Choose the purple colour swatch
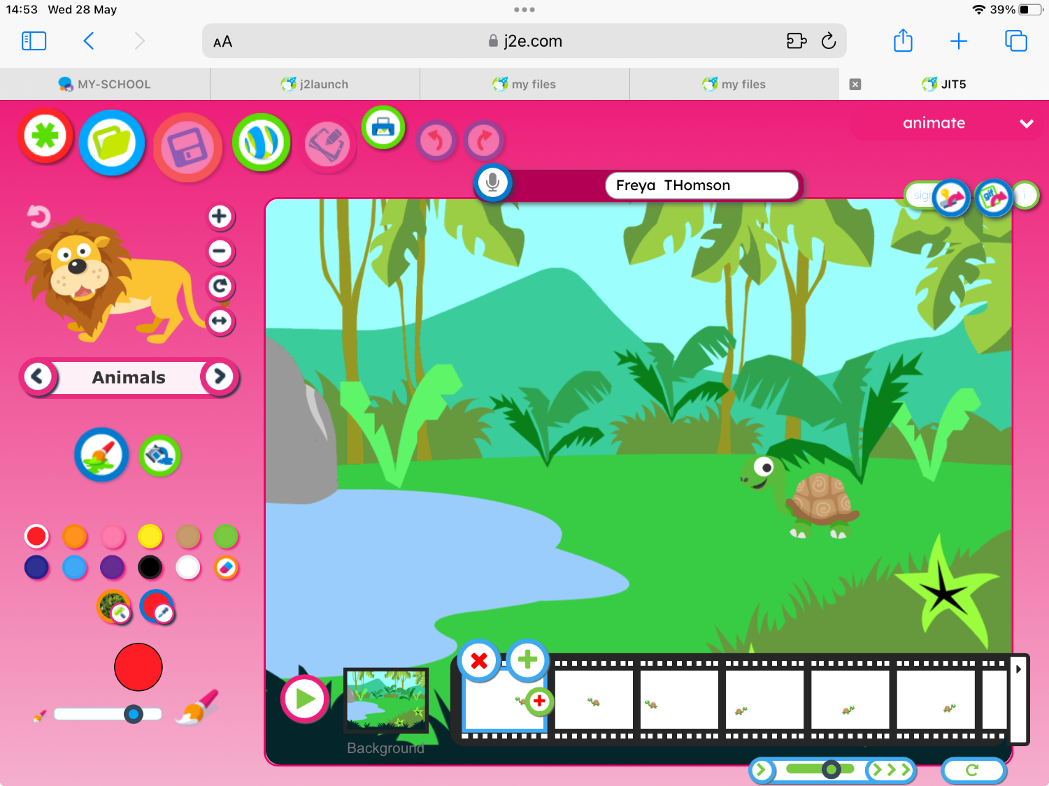The image size is (1049, 786). [x=113, y=567]
